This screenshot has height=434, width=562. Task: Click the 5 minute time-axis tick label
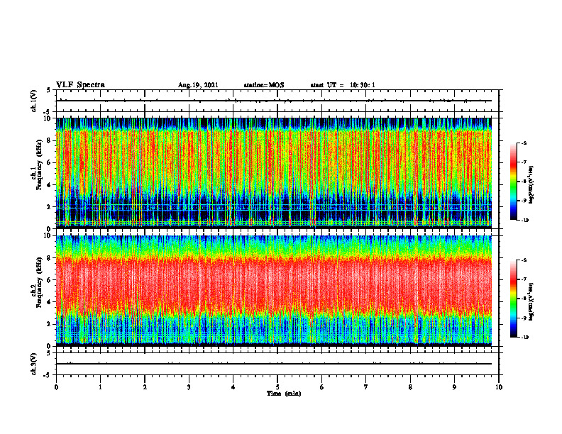pyautogui.click(x=277, y=387)
